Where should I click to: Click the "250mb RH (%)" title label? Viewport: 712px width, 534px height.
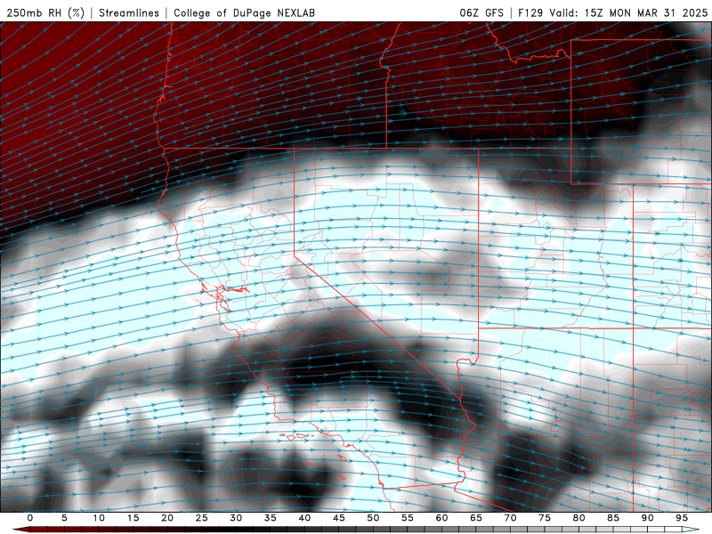pyautogui.click(x=46, y=12)
